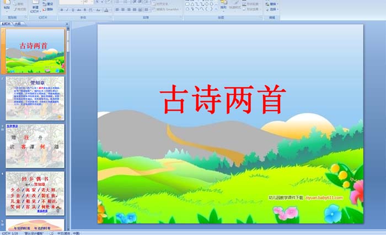
Task: Toggle bold formatting
Action: pos(62,10)
